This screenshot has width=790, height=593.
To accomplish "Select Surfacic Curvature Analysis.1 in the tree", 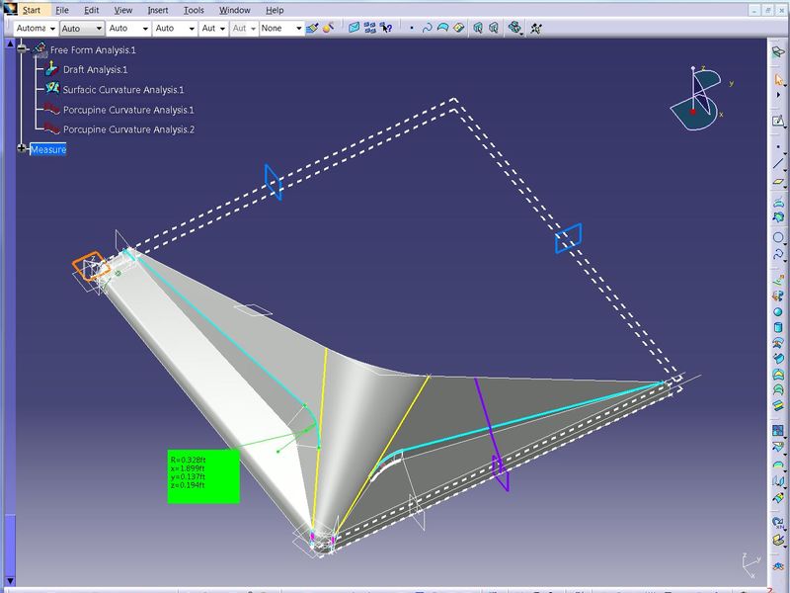I will (122, 90).
